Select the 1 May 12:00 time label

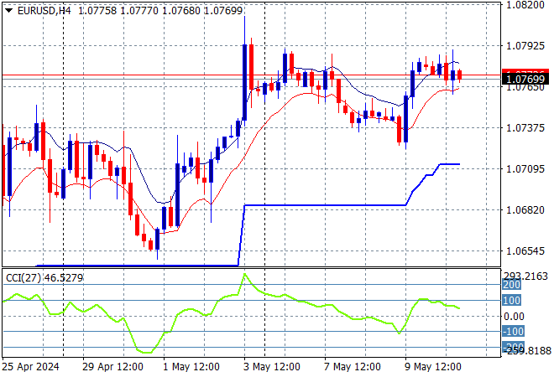coord(191,367)
